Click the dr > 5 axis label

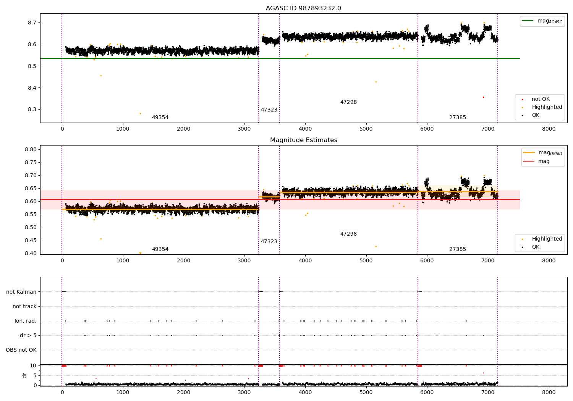pyautogui.click(x=28, y=336)
